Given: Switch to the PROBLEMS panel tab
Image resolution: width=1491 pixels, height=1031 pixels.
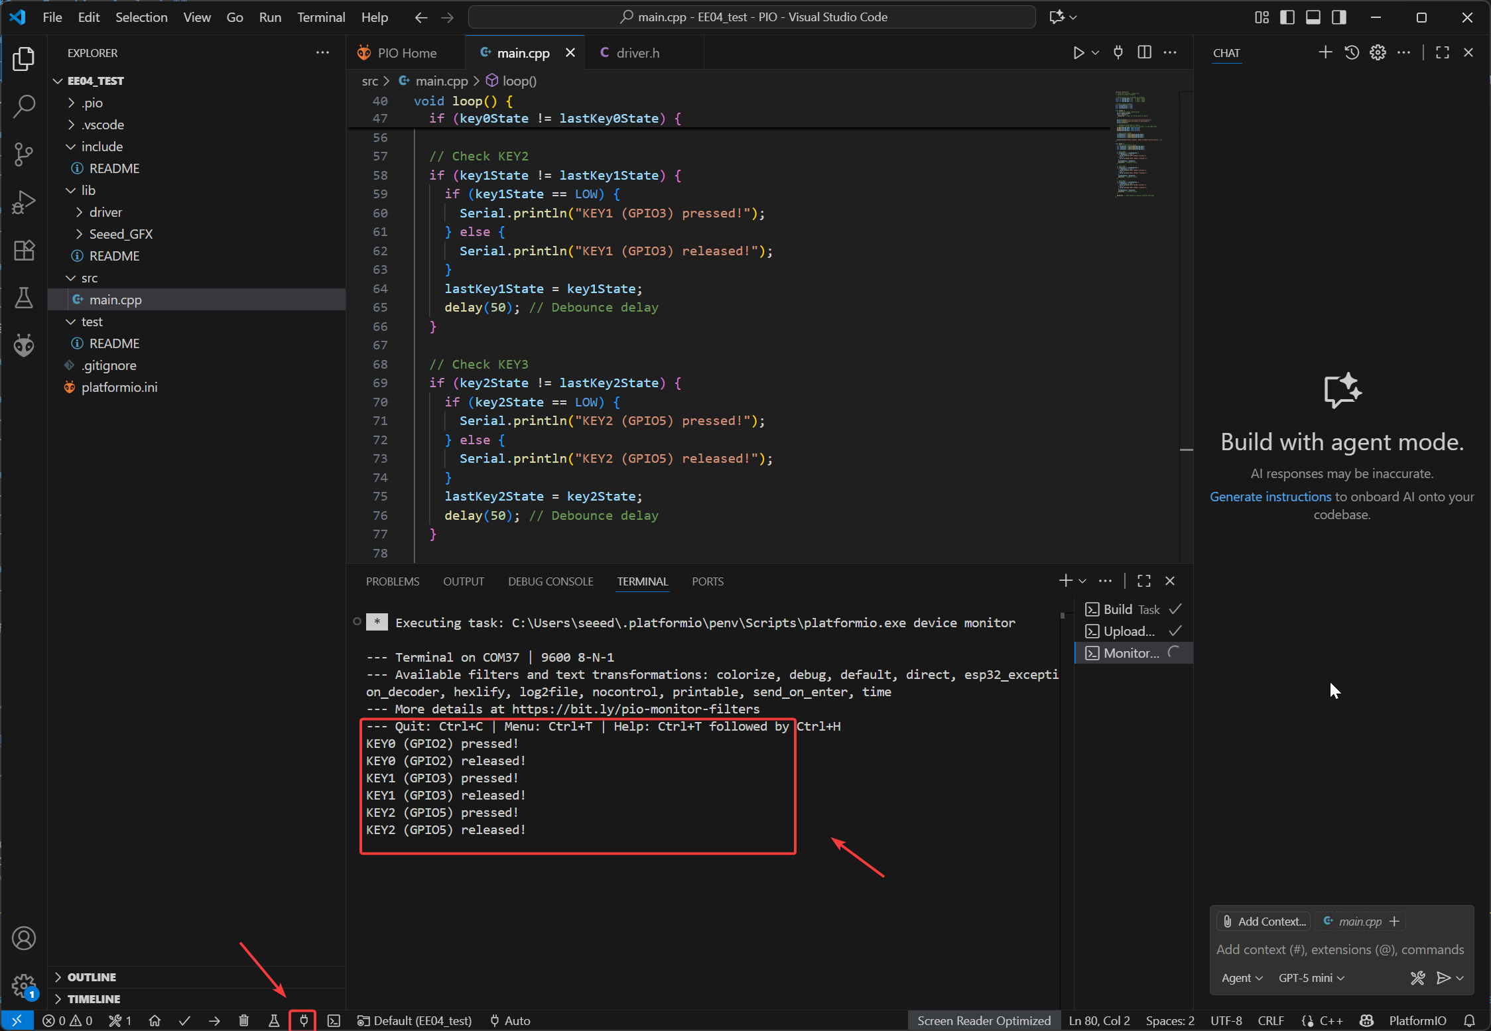Looking at the screenshot, I should click(x=393, y=581).
